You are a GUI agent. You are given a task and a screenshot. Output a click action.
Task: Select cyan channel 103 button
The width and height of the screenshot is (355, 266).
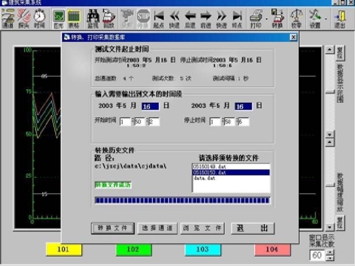[x=203, y=249]
